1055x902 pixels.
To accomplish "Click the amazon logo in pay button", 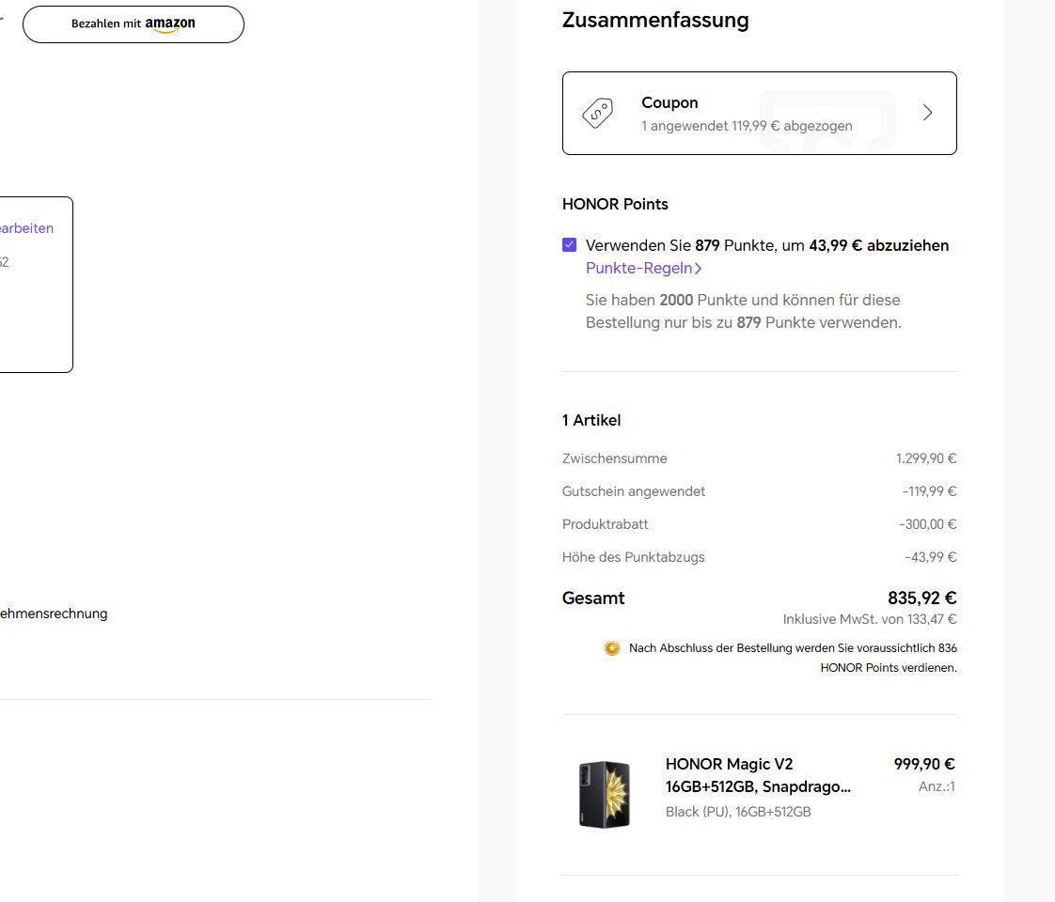I will pyautogui.click(x=170, y=24).
